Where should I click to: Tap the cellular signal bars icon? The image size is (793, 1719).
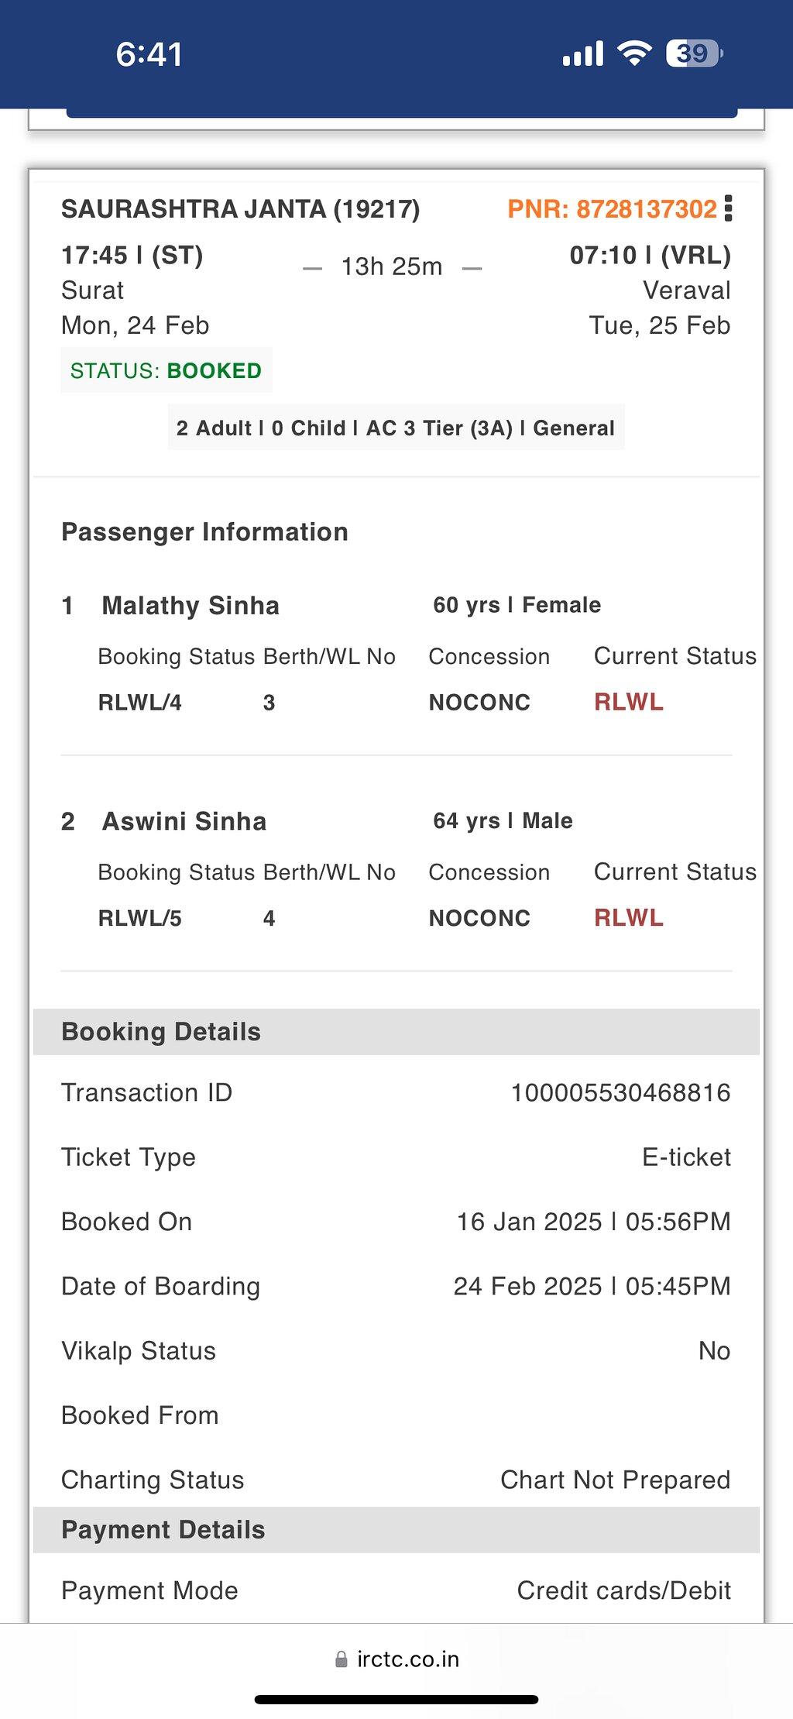(583, 53)
